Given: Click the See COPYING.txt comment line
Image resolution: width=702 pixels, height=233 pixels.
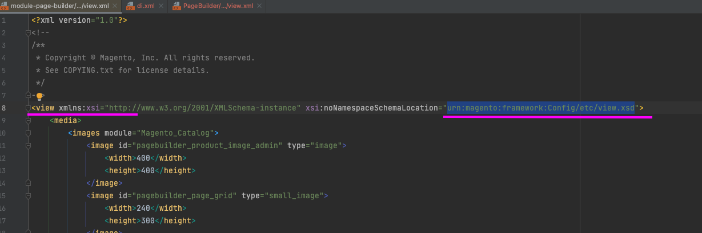Looking at the screenshot, I should click(122, 70).
